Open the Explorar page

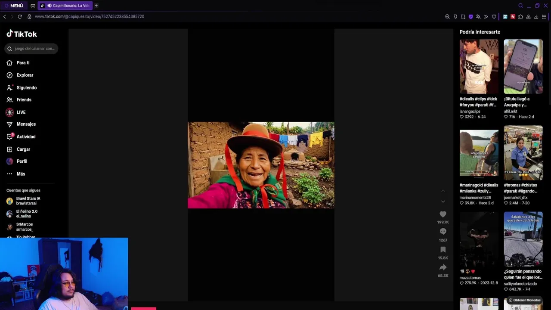20,75
